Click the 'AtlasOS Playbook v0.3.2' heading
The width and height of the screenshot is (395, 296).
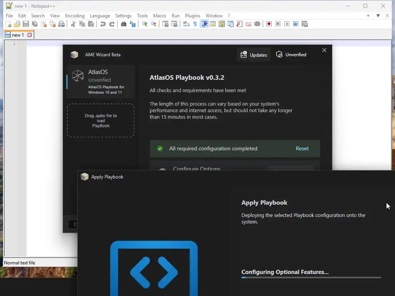tap(187, 77)
